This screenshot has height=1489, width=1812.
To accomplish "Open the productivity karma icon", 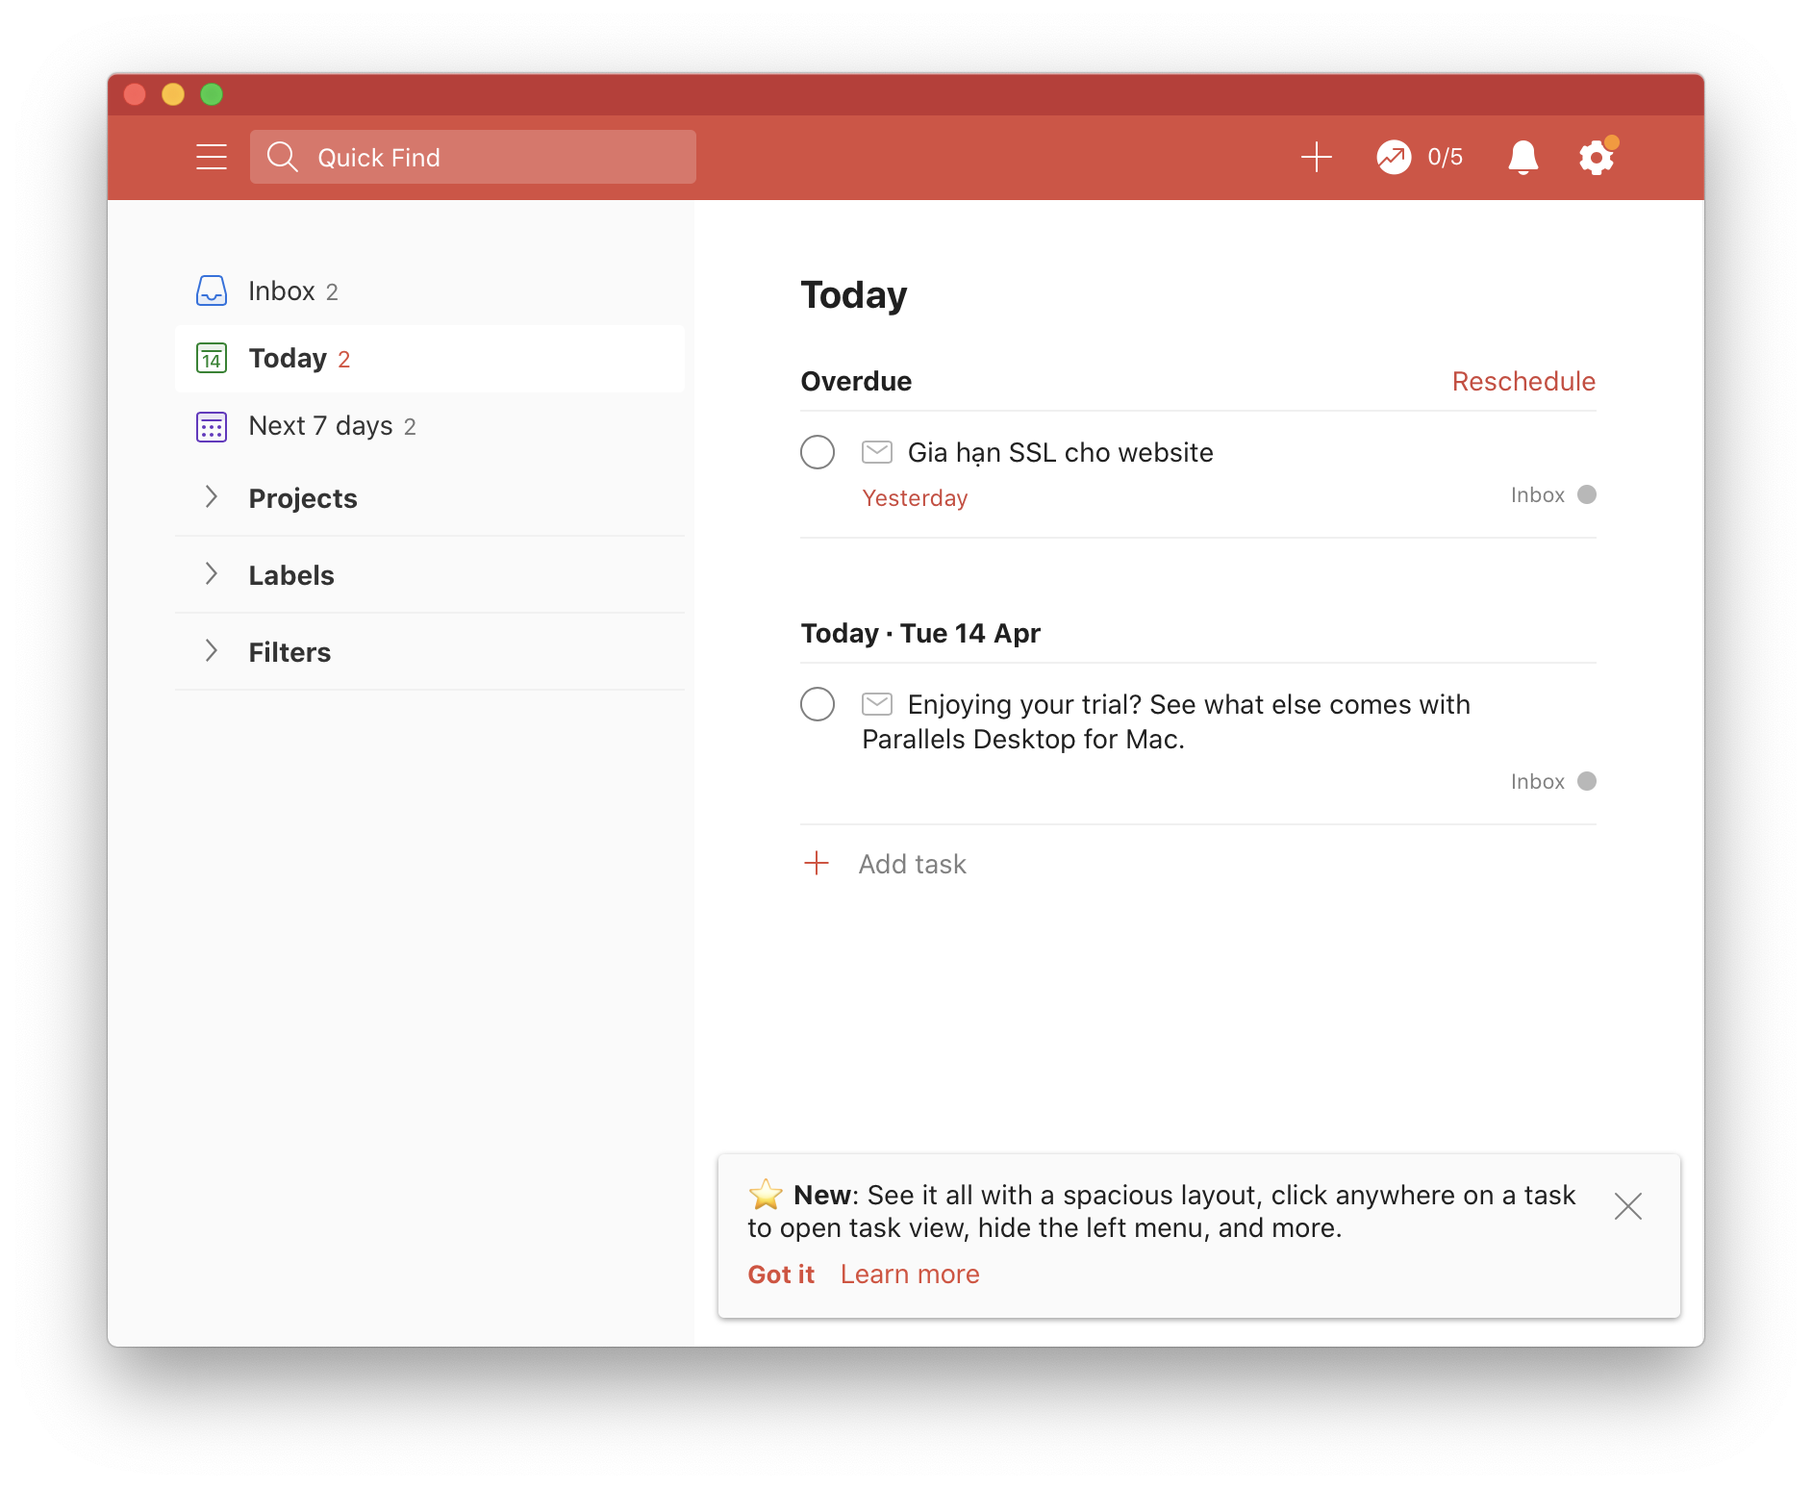I will [x=1394, y=157].
